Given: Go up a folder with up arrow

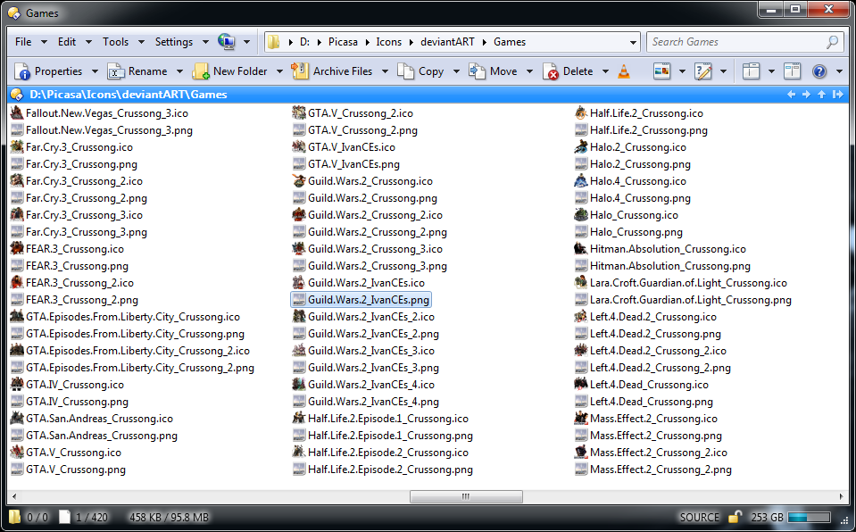Looking at the screenshot, I should pos(821,95).
